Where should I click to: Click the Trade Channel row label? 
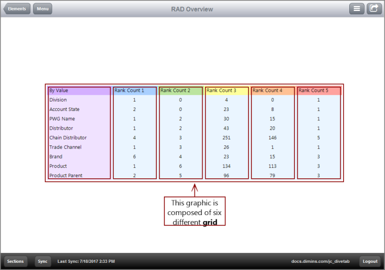(x=65, y=147)
